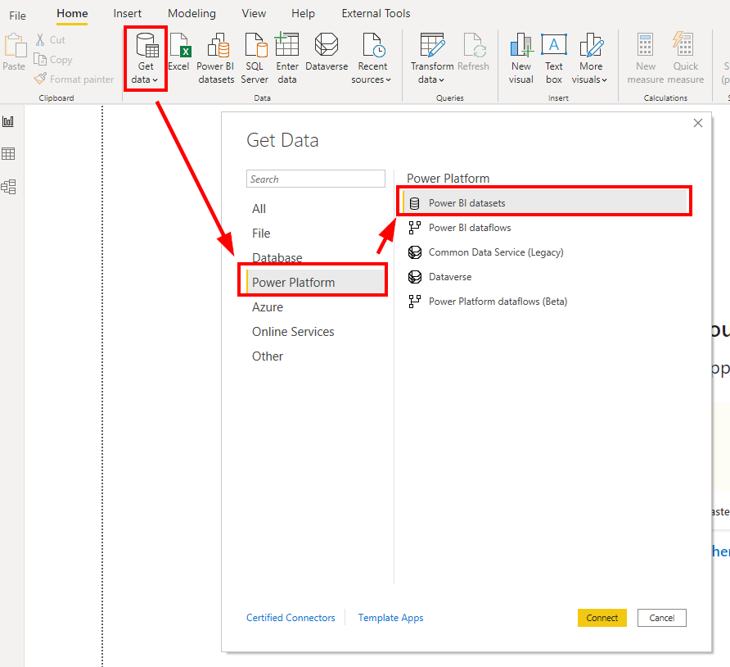This screenshot has width=730, height=667.
Task: Switch to the Insert tab
Action: pyautogui.click(x=127, y=13)
